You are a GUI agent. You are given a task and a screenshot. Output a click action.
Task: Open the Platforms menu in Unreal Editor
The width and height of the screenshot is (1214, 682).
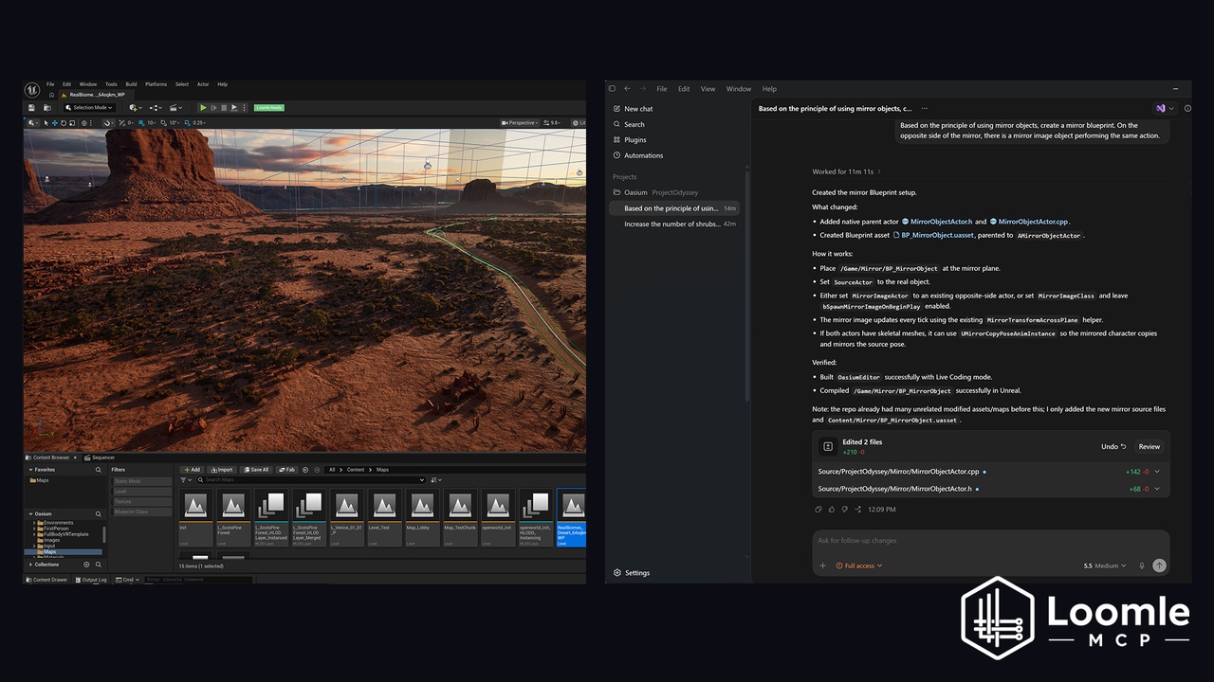(x=156, y=84)
